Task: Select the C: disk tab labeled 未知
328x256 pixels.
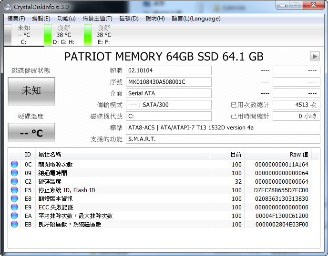Action: [x=24, y=35]
